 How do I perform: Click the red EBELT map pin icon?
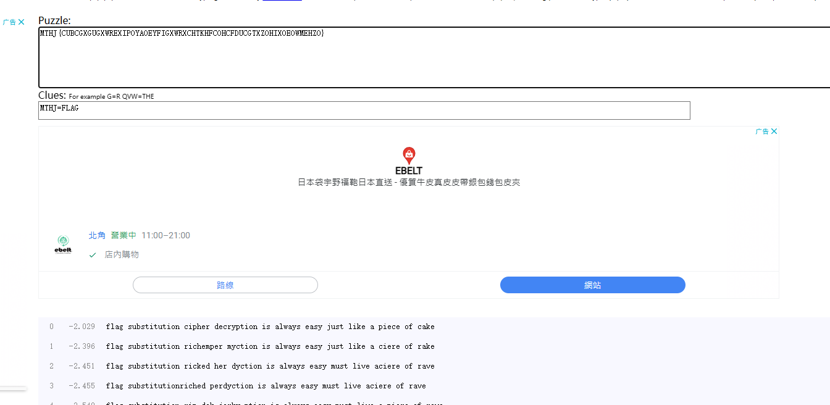(x=409, y=156)
